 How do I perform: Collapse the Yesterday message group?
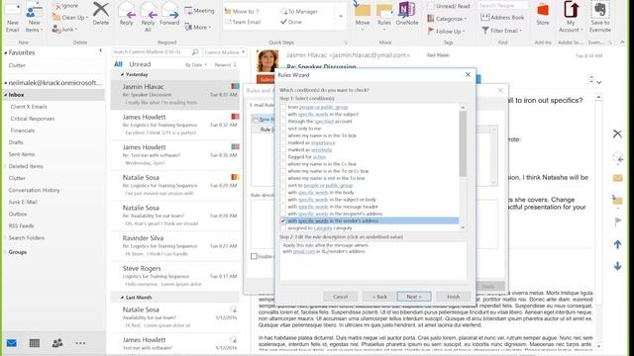pyautogui.click(x=122, y=75)
